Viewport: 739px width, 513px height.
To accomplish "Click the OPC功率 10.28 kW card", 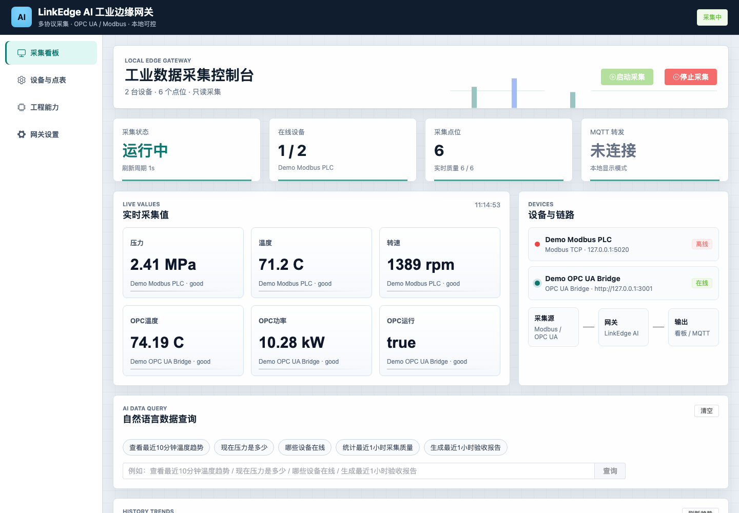I will pos(312,341).
